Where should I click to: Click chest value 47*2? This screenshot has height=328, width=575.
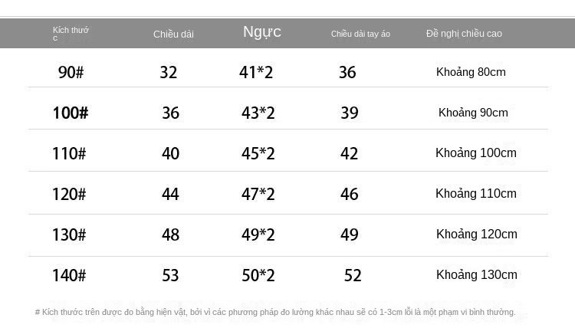258,194
